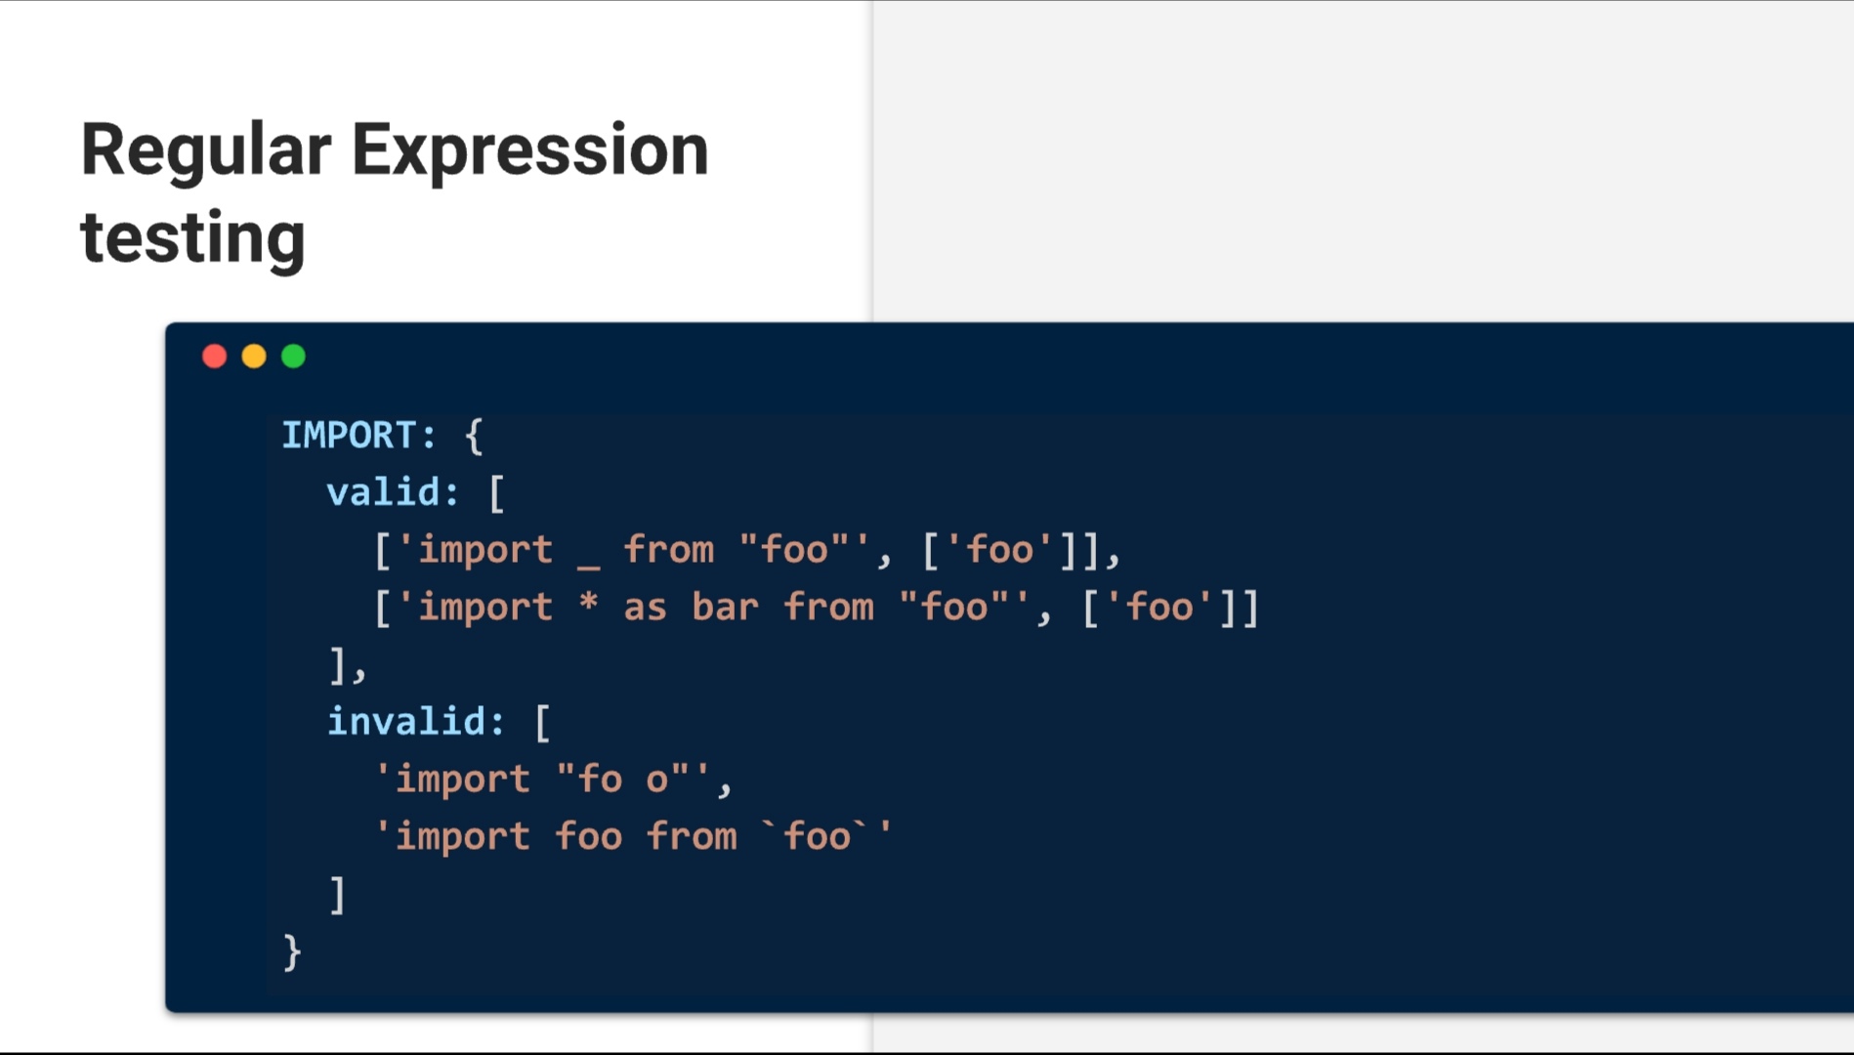Click the word 'testing' in the title
This screenshot has height=1055, width=1854.
point(193,237)
